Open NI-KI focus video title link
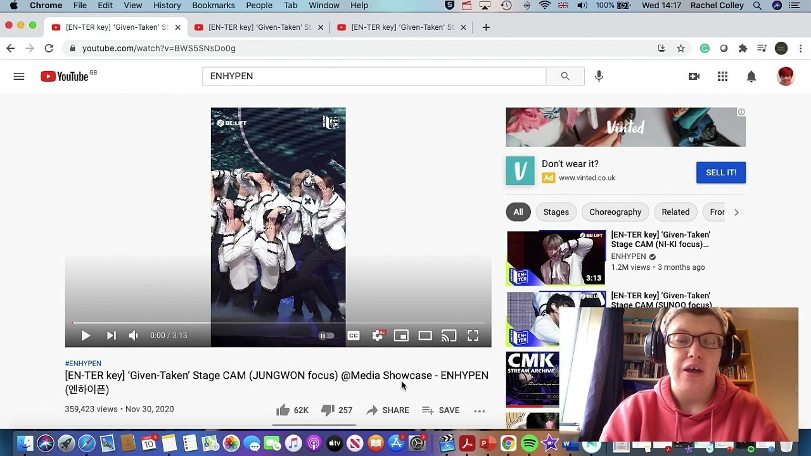This screenshot has width=811, height=456. pos(660,239)
